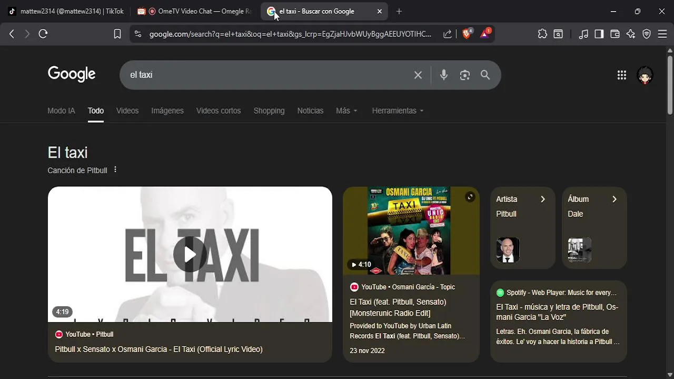Image resolution: width=674 pixels, height=379 pixels.
Task: Close the el taxi Google tab
Action: pos(380,11)
